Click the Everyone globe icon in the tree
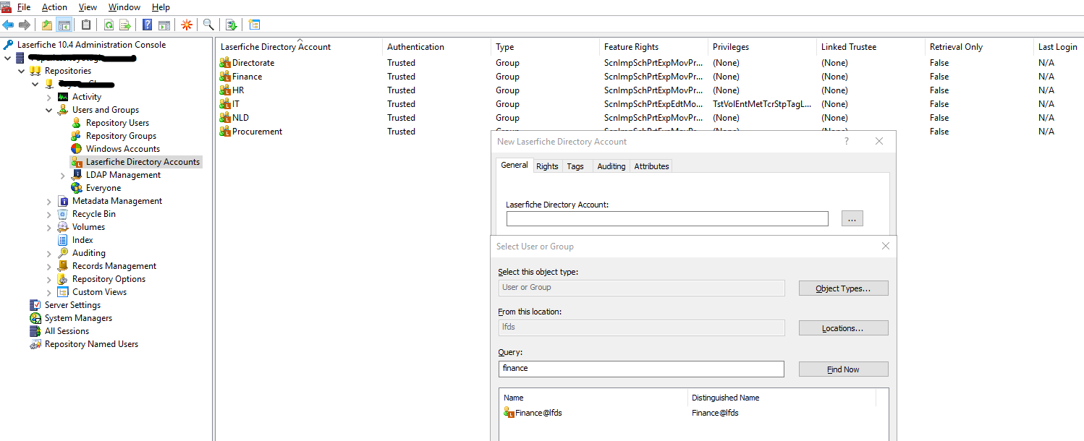Screen dimensions: 1084x441 [76, 188]
